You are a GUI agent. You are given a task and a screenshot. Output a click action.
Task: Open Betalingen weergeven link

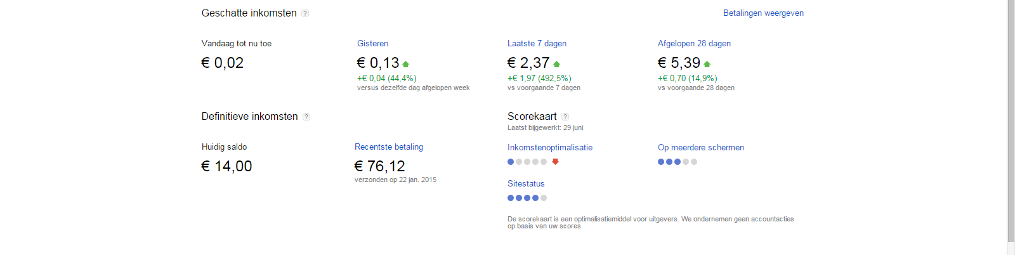pyautogui.click(x=763, y=13)
